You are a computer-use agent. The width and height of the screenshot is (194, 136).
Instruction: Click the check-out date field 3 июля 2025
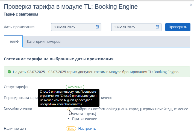tap(136, 27)
